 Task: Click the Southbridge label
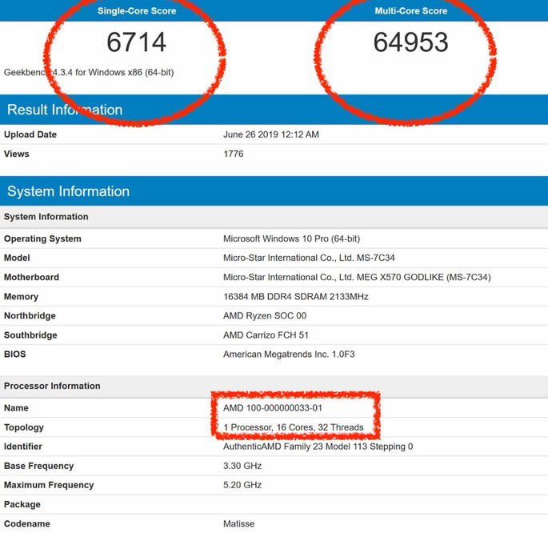30,335
